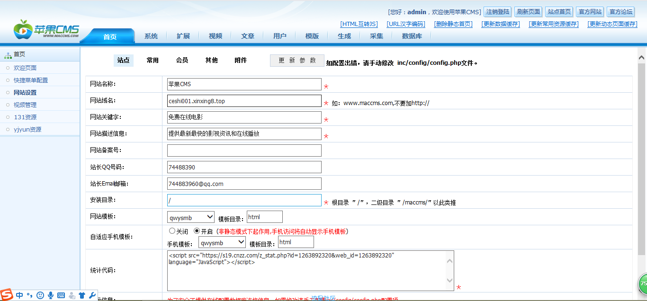Screen dimensions: 647x301
Task: Select 关闭 radio for adaptive mobile template
Action: [x=172, y=231]
